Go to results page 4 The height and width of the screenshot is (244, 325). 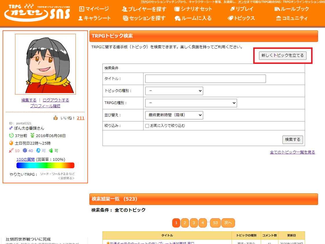203,223
